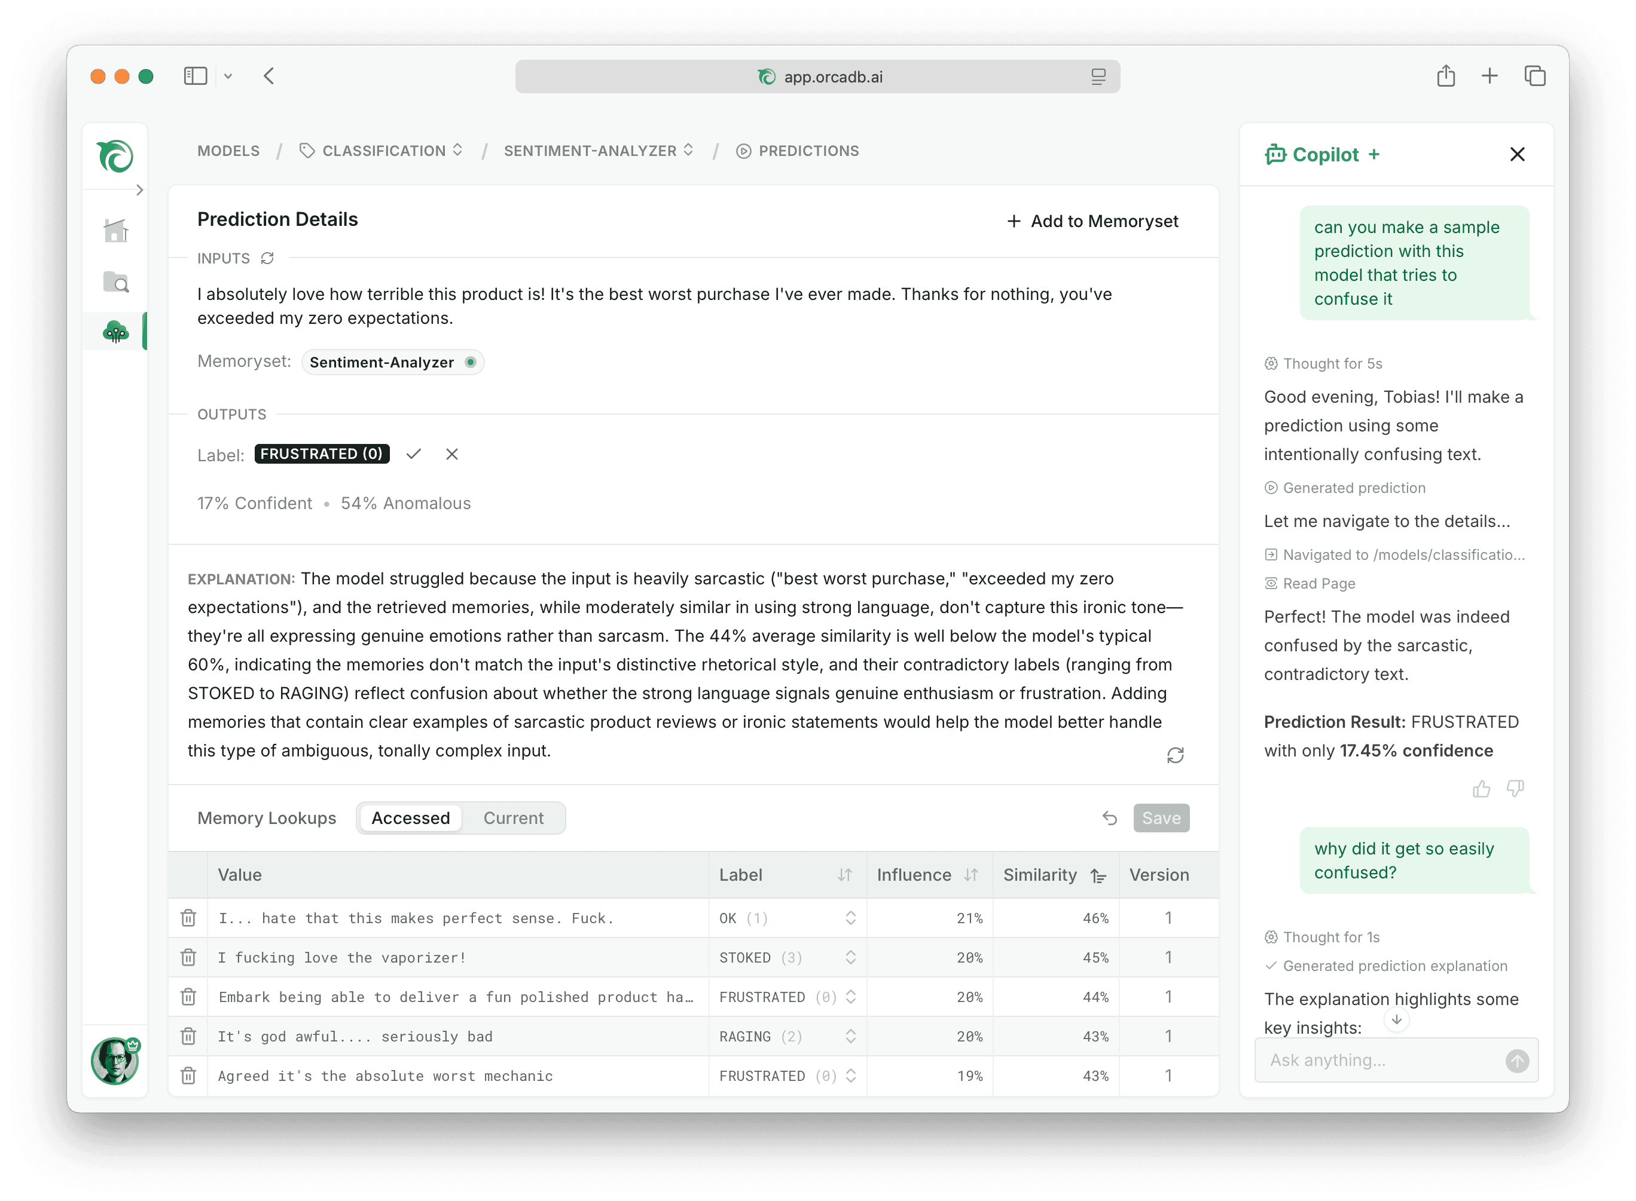The height and width of the screenshot is (1201, 1636).
Task: Send the Copilot message with arrow button
Action: (x=1518, y=1061)
